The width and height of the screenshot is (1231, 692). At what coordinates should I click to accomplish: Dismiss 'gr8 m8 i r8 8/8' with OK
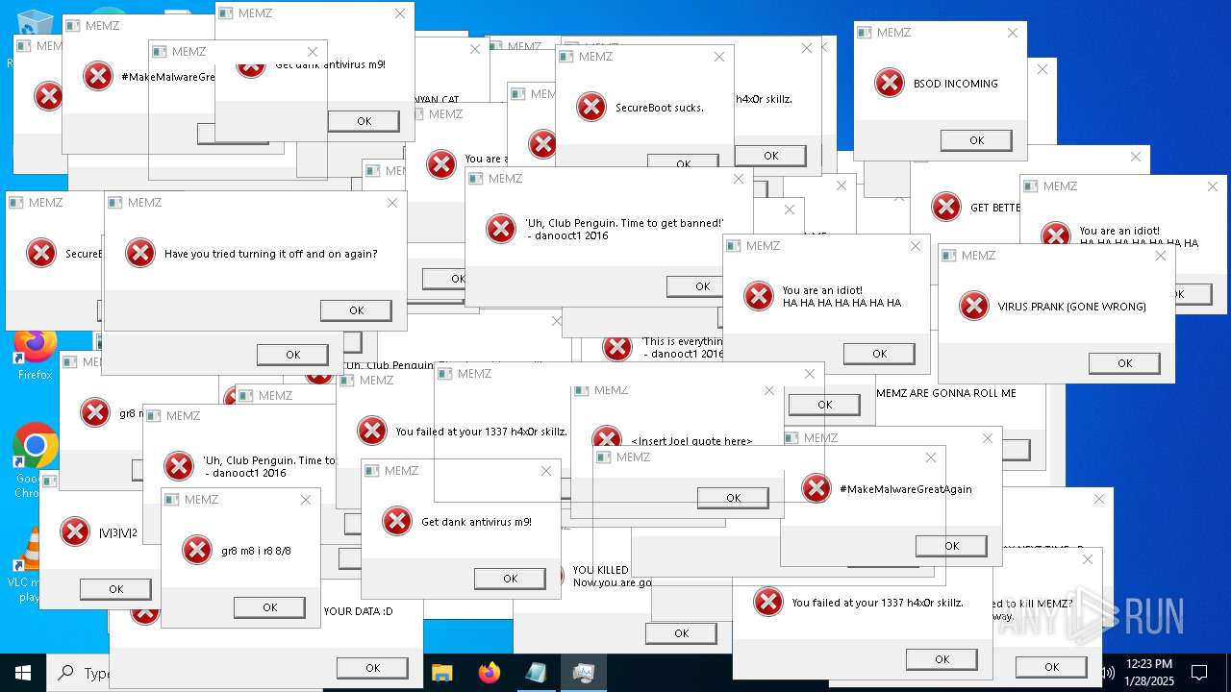(x=269, y=607)
